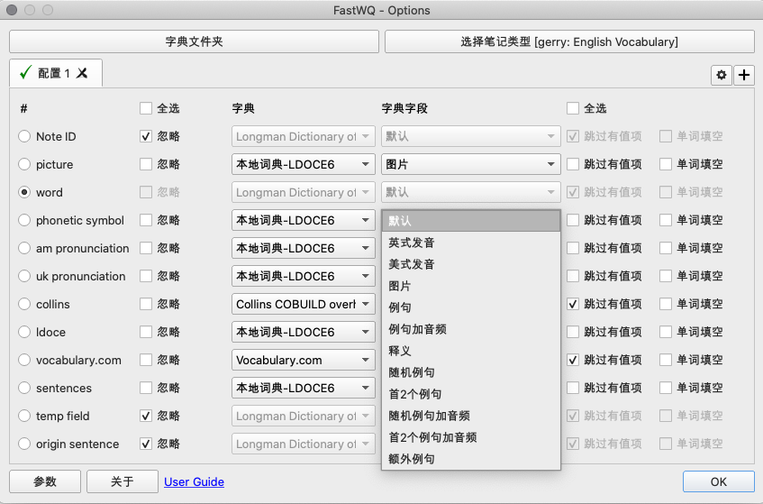
Task: Open the gear settings icon
Action: (722, 75)
